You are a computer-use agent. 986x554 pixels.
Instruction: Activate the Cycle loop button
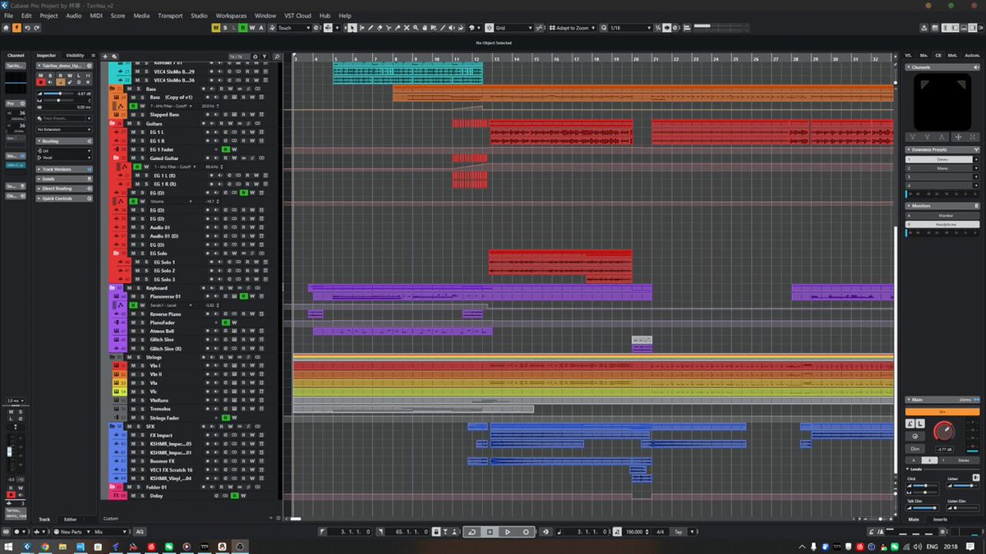pyautogui.click(x=472, y=532)
